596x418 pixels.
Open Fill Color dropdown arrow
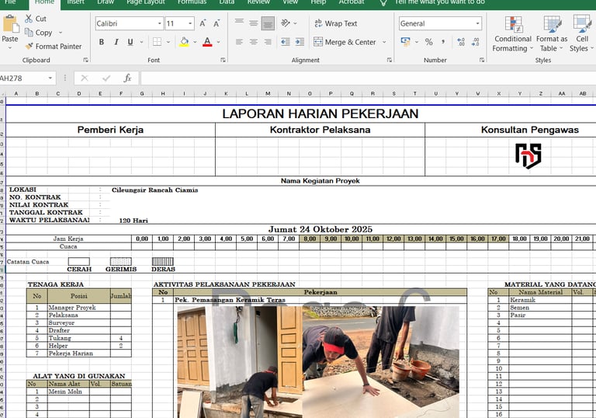click(x=195, y=42)
